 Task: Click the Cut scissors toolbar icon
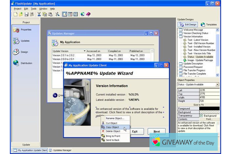[39, 14]
